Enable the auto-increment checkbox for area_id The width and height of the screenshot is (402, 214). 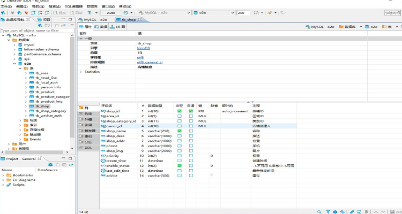[190, 116]
